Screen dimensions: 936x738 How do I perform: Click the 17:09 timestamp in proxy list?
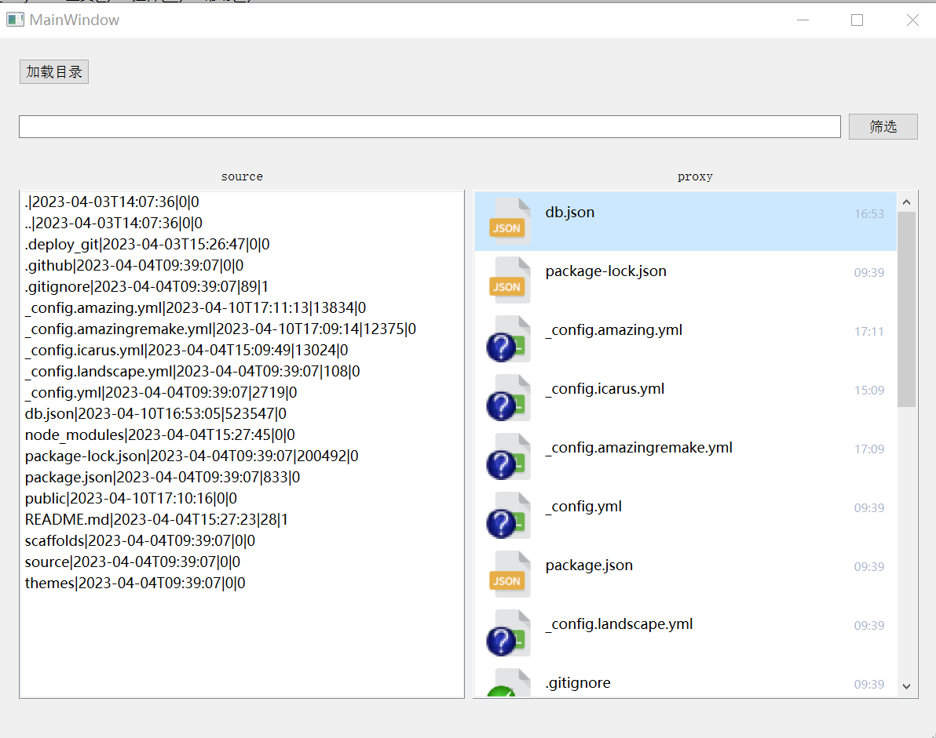(868, 449)
